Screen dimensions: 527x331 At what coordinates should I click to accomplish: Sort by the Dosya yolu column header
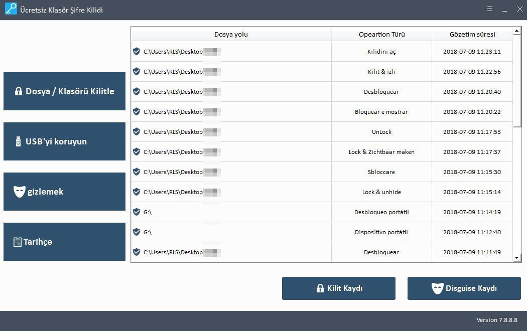(231, 34)
